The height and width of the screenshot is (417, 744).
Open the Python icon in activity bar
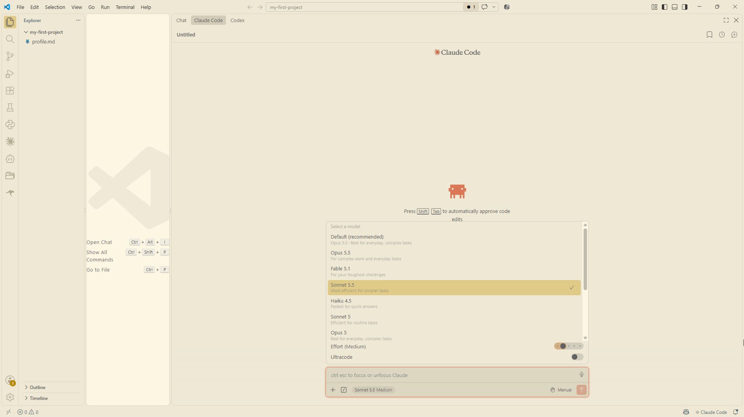[10, 125]
